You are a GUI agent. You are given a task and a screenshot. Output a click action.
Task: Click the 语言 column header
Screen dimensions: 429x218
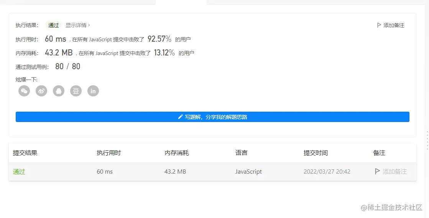pyautogui.click(x=241, y=153)
